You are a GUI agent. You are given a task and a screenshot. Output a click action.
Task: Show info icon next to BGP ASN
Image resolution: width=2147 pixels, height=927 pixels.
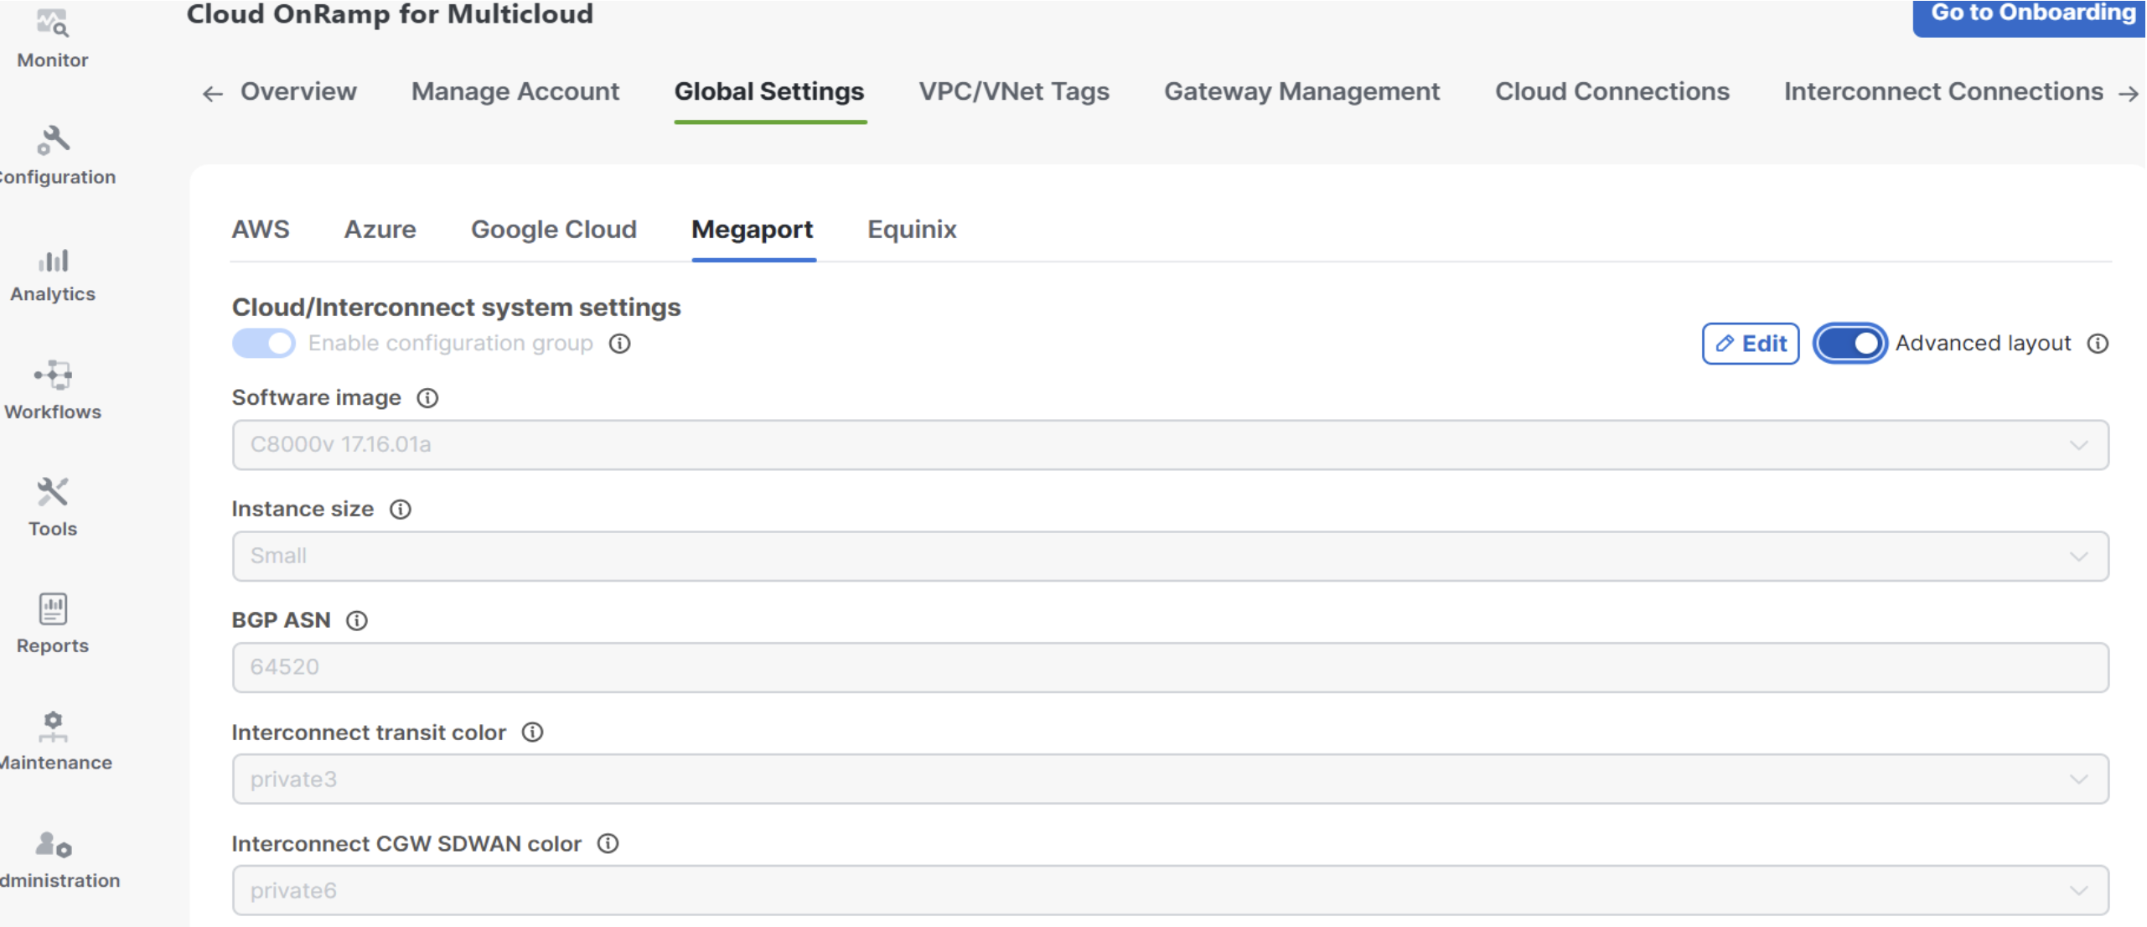(x=357, y=621)
